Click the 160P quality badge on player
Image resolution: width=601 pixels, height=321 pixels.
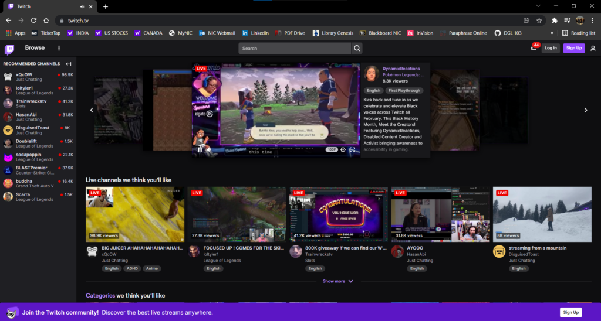(x=332, y=149)
